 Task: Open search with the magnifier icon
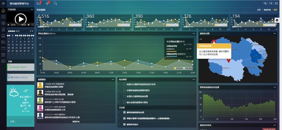(x=55, y=3)
